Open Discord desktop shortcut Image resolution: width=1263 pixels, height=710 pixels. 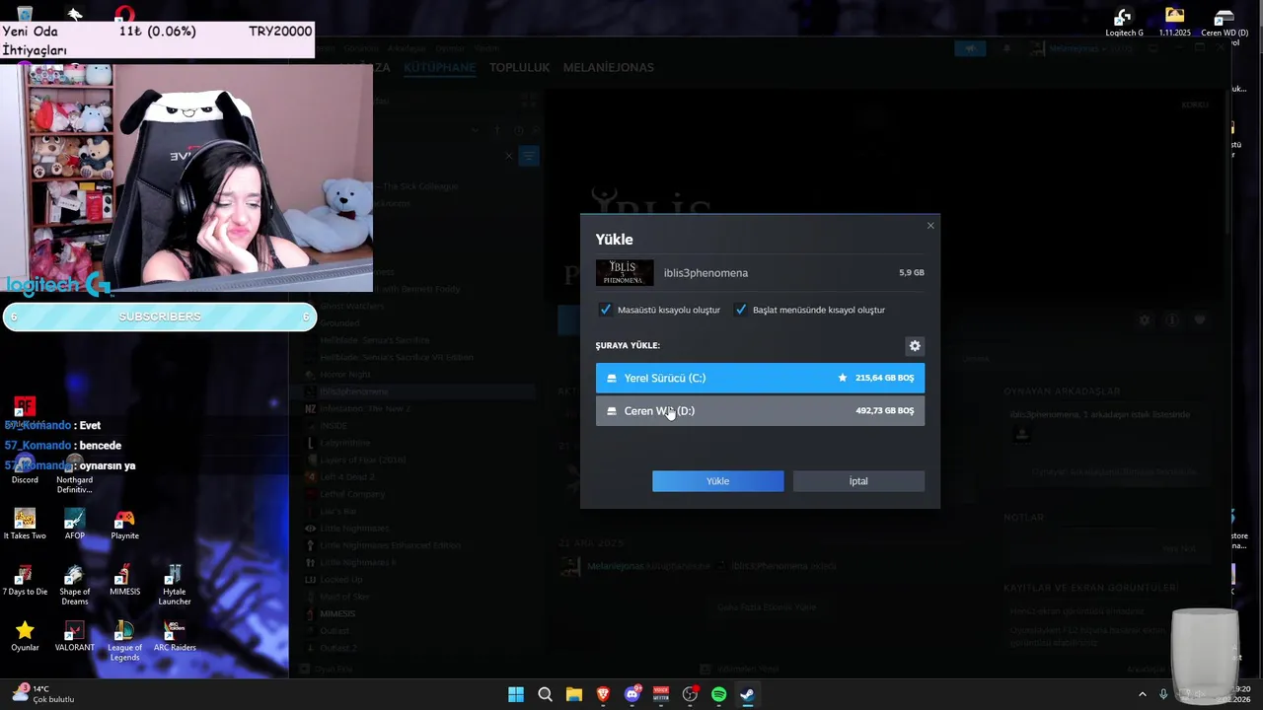tap(25, 468)
